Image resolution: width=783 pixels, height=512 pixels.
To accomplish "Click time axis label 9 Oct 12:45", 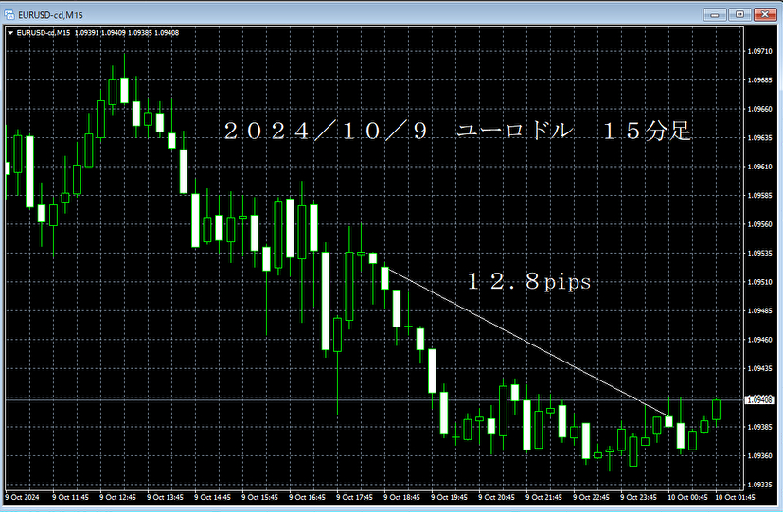I will click(117, 498).
